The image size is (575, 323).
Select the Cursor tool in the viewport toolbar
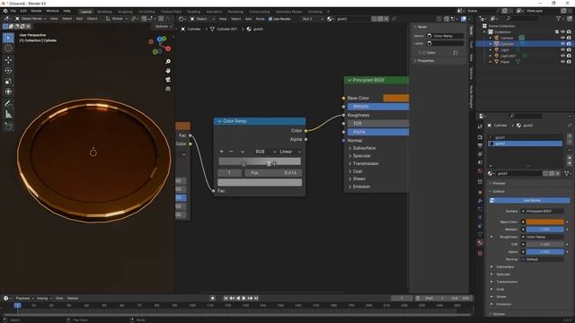[8, 48]
